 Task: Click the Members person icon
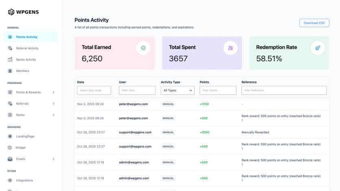coord(10,71)
